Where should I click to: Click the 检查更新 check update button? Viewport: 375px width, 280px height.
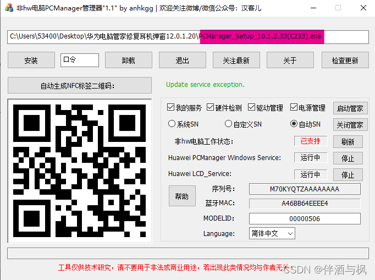pos(345,61)
